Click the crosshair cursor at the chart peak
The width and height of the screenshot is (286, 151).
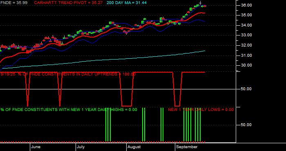200,3
